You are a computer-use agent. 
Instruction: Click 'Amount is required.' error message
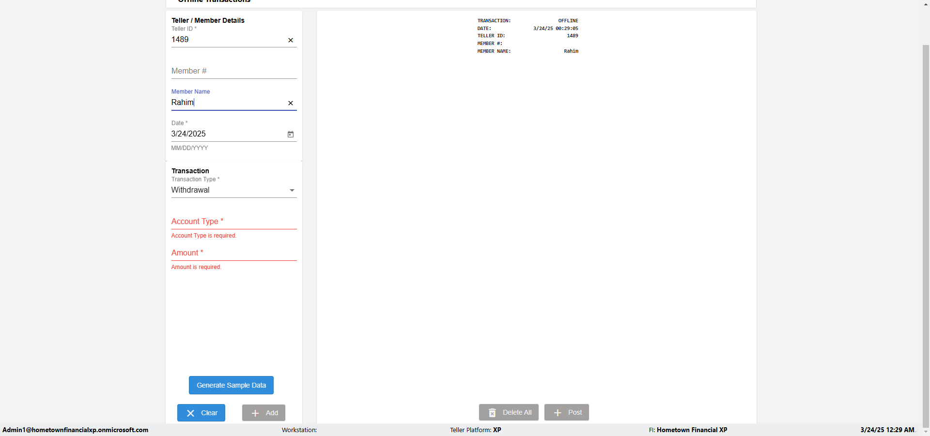(x=196, y=267)
